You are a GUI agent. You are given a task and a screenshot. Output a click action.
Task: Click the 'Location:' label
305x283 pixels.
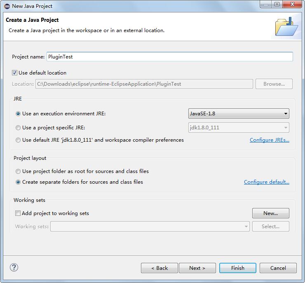[x=23, y=84]
